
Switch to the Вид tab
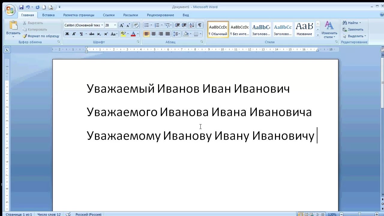[x=186, y=15]
